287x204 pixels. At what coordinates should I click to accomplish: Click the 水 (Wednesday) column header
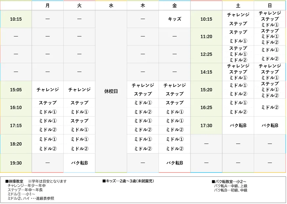tap(111, 5)
